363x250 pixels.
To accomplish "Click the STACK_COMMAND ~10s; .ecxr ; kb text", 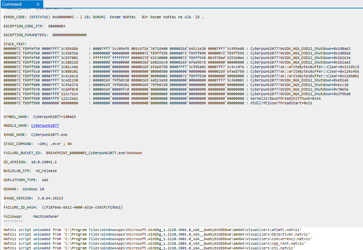I will click(x=54, y=144).
